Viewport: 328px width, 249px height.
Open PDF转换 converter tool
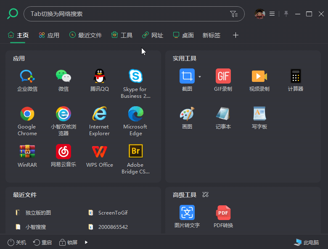[x=223, y=216]
